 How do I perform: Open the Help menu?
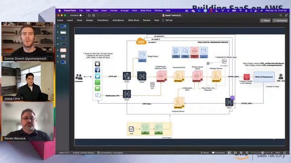point(168,10)
